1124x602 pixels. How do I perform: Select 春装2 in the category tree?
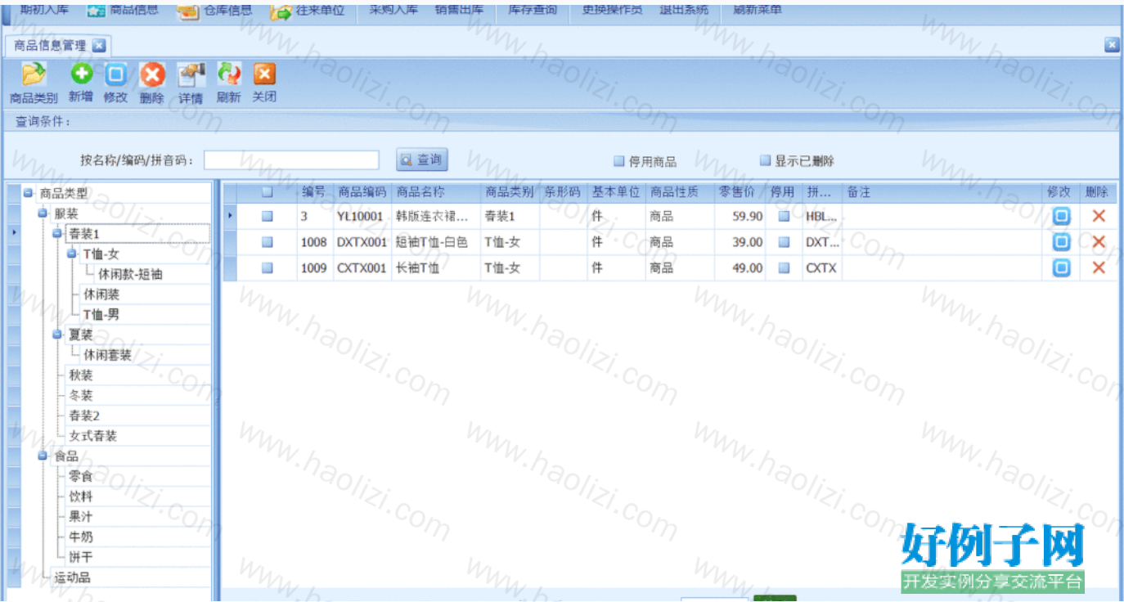pos(84,416)
